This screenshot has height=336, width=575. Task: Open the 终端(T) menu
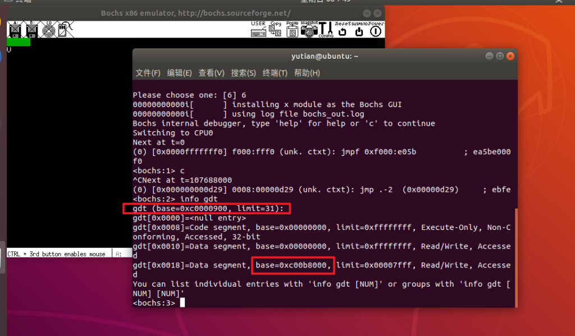tap(275, 73)
